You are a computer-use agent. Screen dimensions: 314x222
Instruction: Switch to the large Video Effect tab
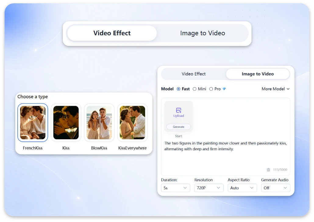(x=112, y=33)
